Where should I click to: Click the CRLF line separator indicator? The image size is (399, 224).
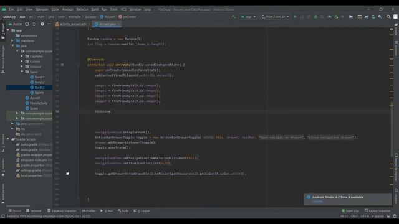pyautogui.click(x=354, y=216)
